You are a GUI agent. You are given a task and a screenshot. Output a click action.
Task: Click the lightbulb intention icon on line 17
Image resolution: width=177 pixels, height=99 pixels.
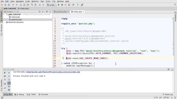tap(63, 58)
